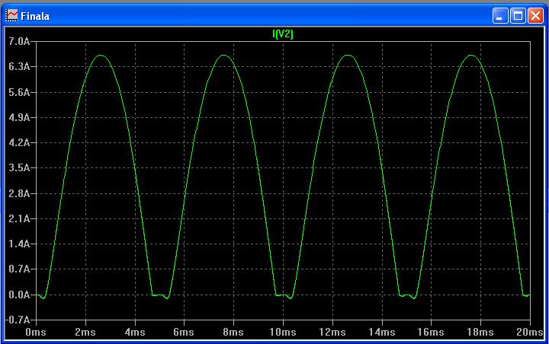This screenshot has width=549, height=344.
Task: Click the 2.1A vertical axis label
Action: click(19, 219)
